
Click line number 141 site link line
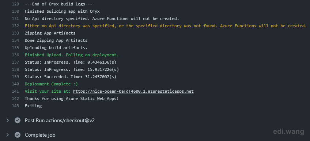point(15,91)
